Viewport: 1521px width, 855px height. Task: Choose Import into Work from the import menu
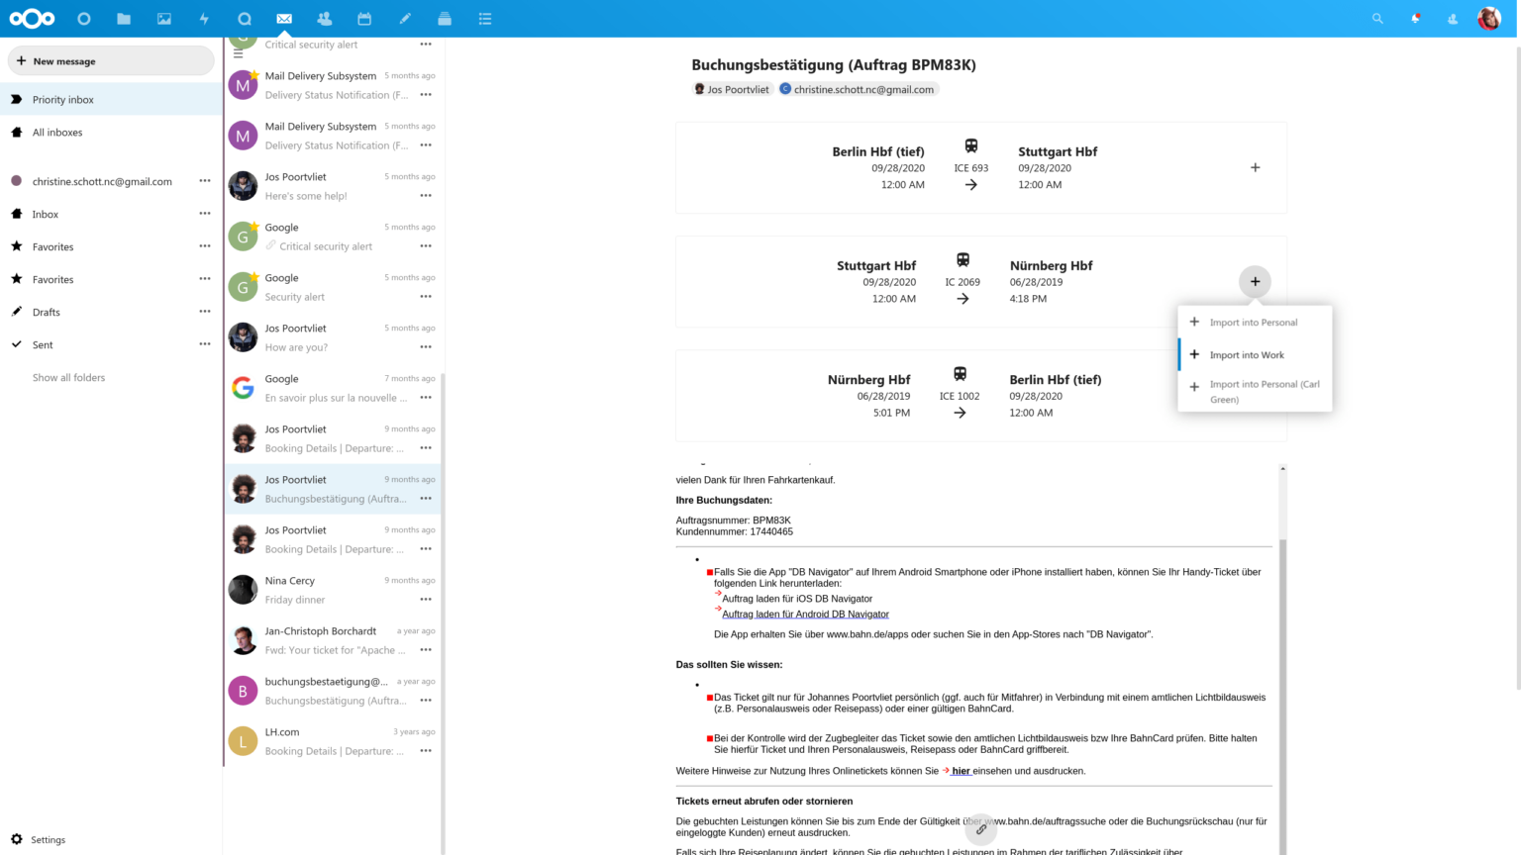click(1247, 354)
